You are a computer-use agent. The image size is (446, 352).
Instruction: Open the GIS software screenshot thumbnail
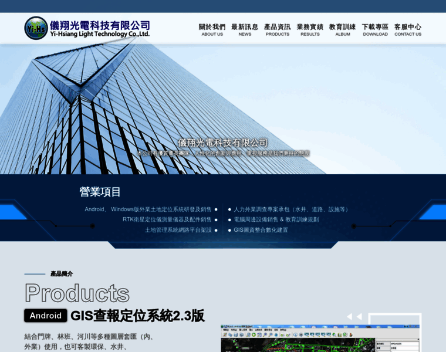coord(320,339)
